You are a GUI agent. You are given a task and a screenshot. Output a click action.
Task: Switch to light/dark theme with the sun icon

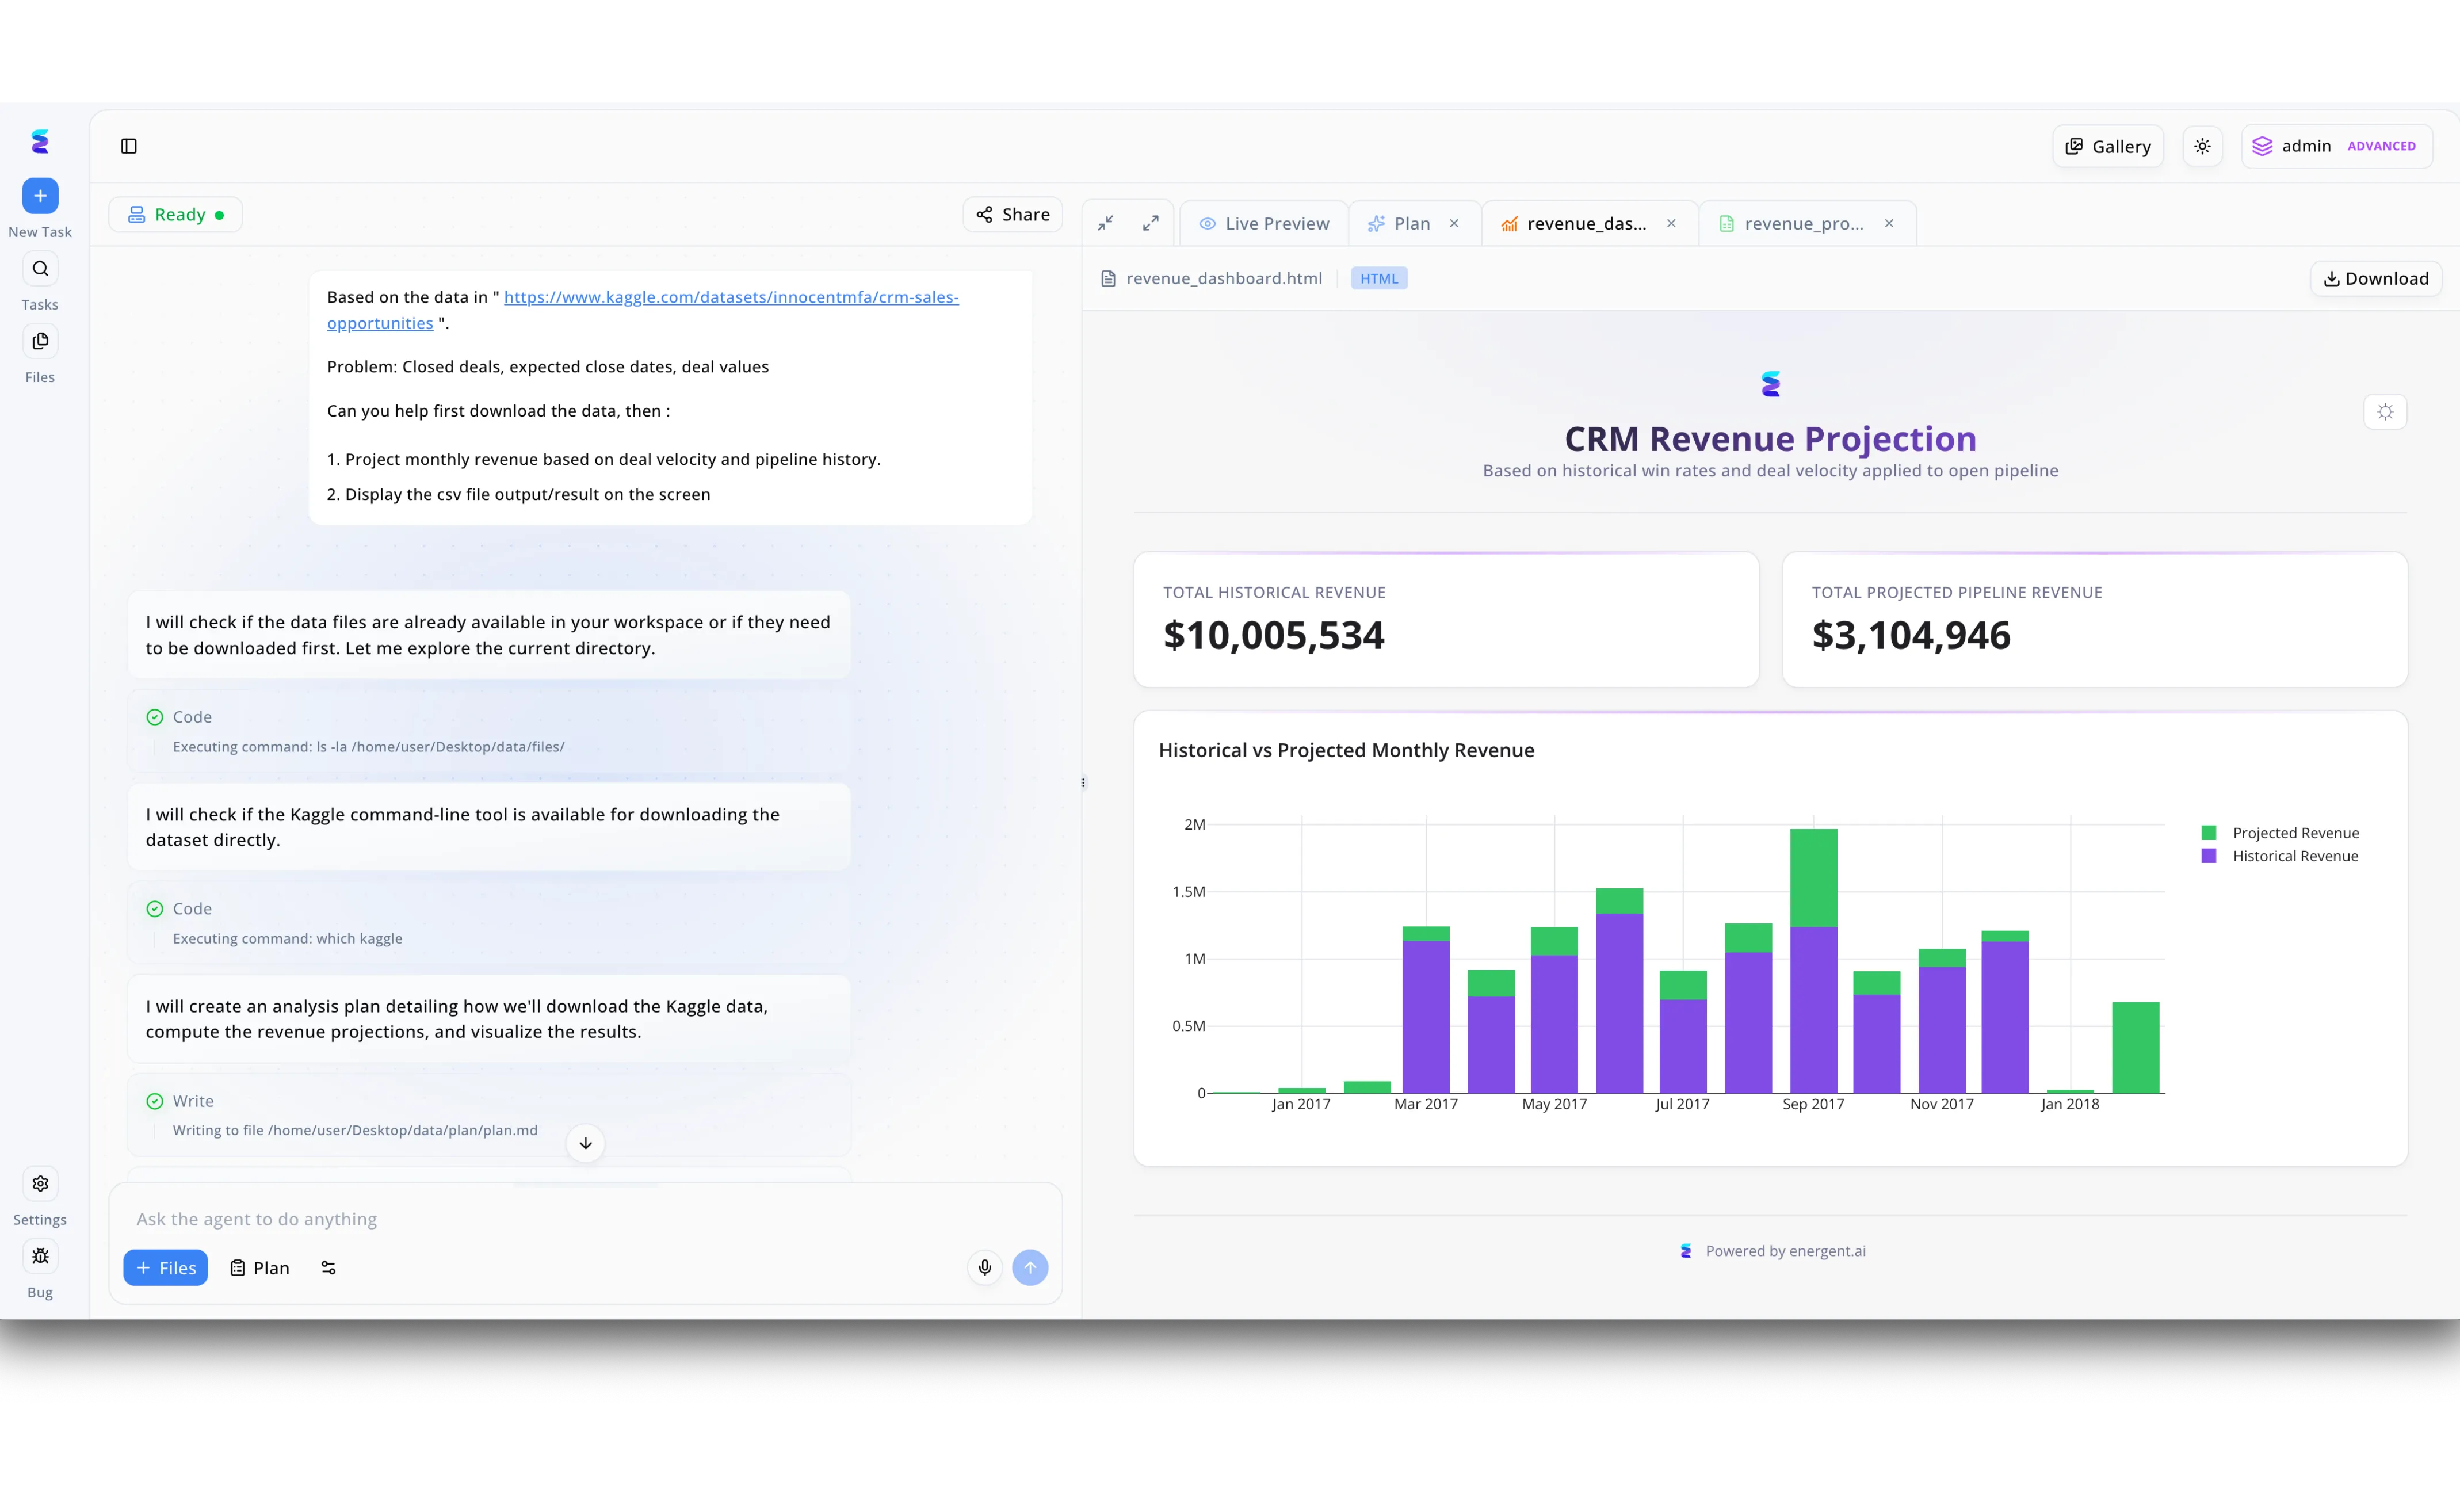click(2202, 146)
